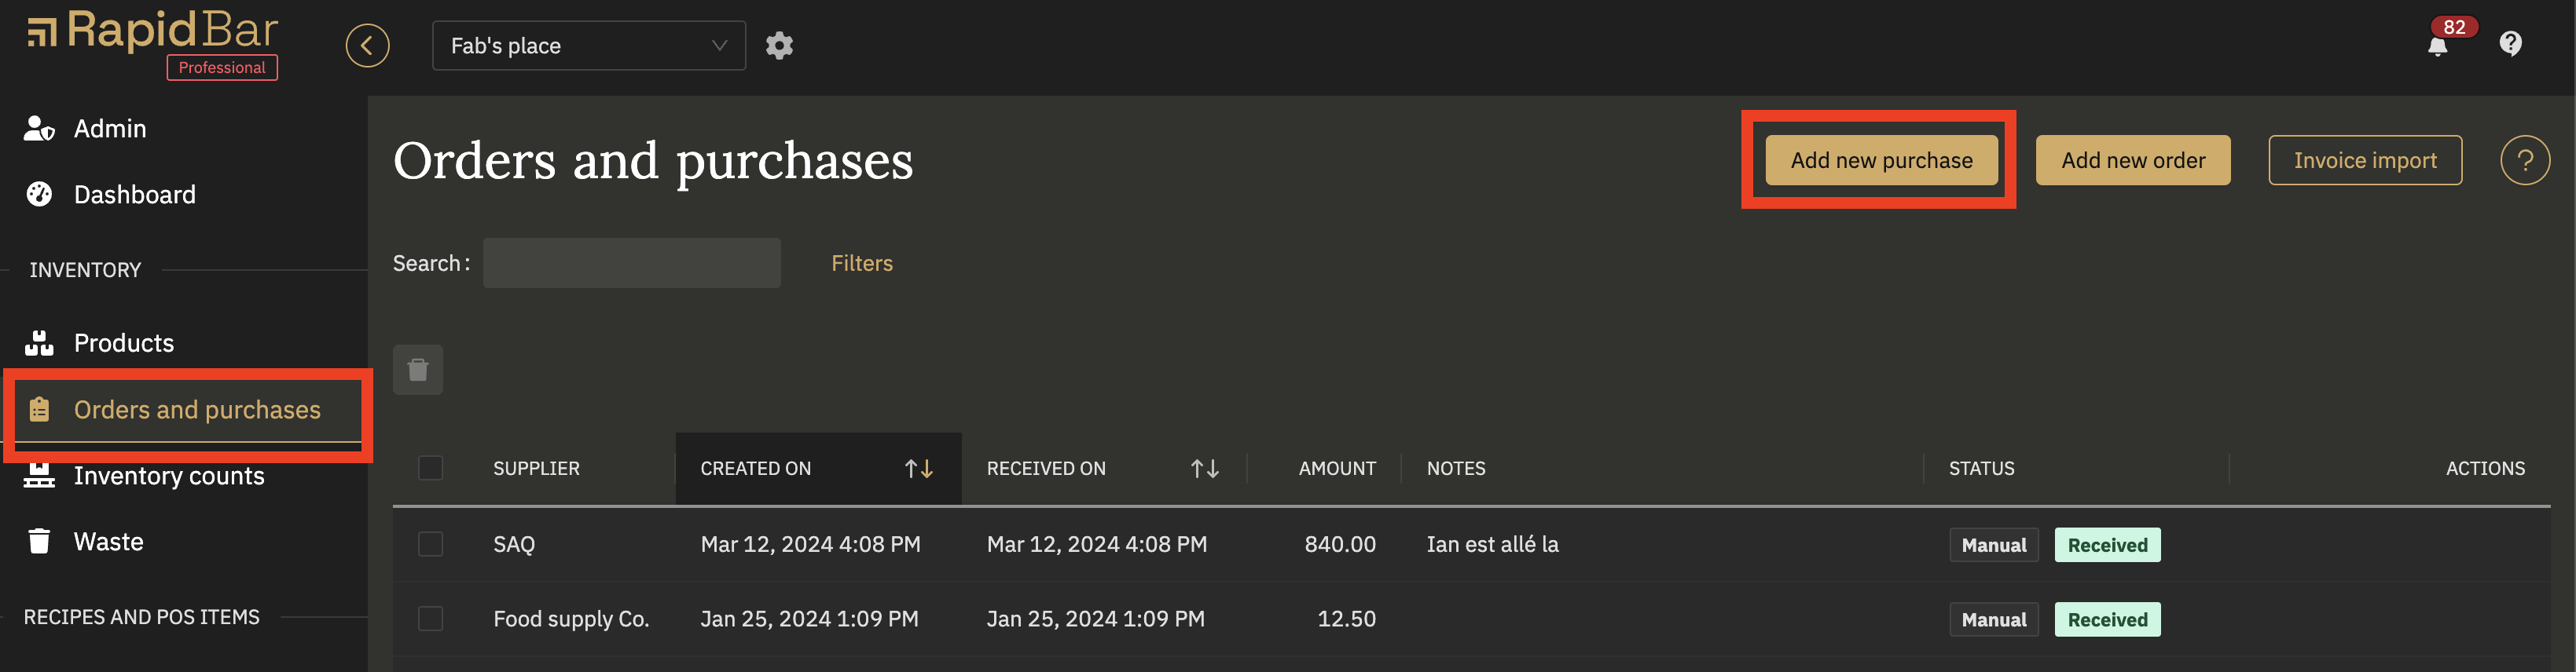The width and height of the screenshot is (2576, 672).
Task: Open settings gear next to venue selector
Action: [779, 46]
